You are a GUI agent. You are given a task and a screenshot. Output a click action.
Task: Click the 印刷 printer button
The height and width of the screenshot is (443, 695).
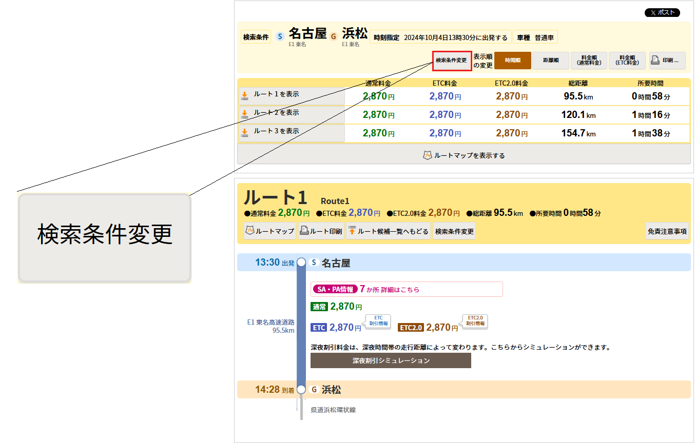(667, 61)
